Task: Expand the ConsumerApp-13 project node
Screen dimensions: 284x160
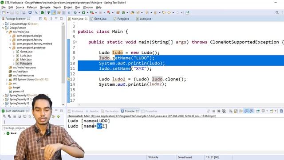Action: pos(3,24)
